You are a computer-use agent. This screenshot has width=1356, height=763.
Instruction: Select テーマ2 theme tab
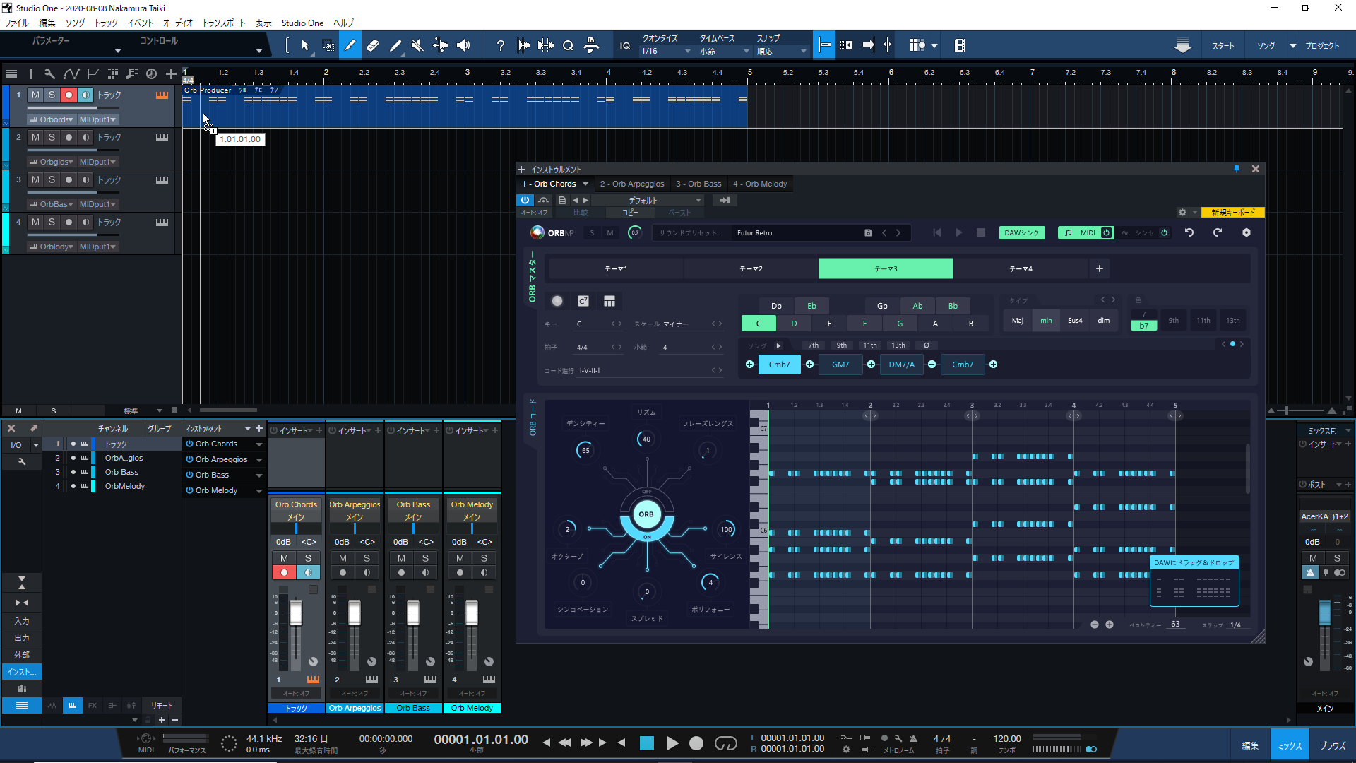[751, 268]
